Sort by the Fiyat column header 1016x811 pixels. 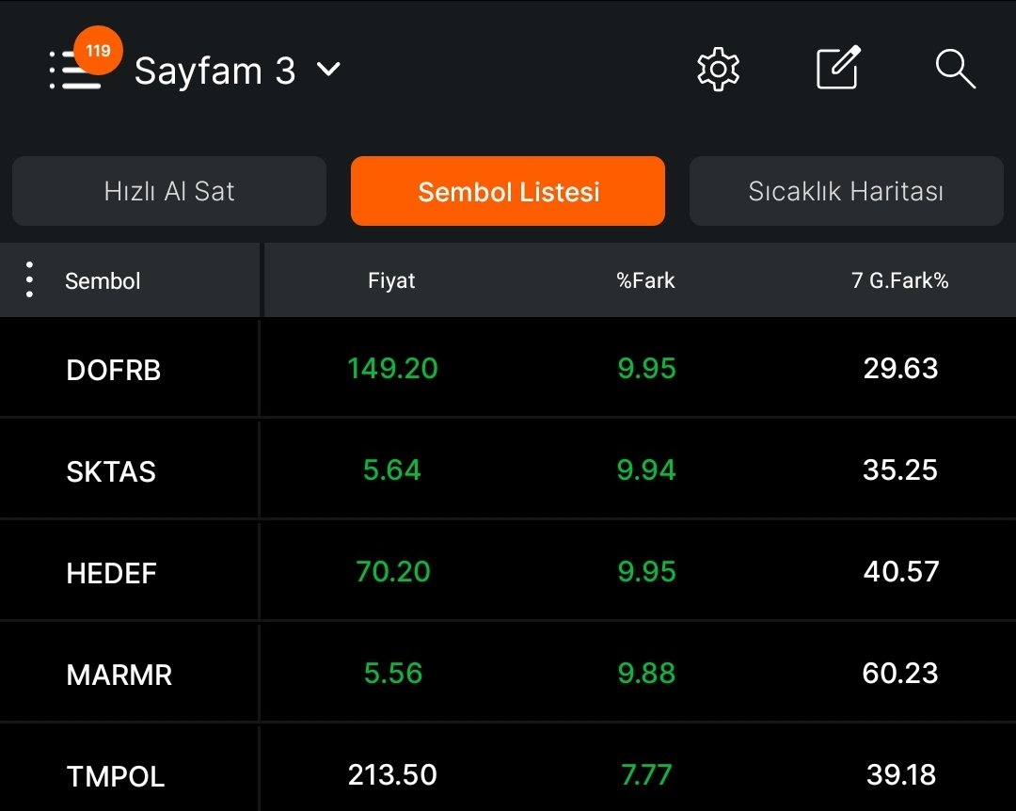click(x=391, y=280)
